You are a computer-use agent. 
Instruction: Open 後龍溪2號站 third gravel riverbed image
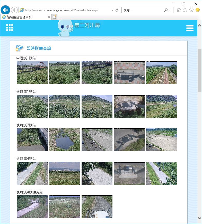97,140
